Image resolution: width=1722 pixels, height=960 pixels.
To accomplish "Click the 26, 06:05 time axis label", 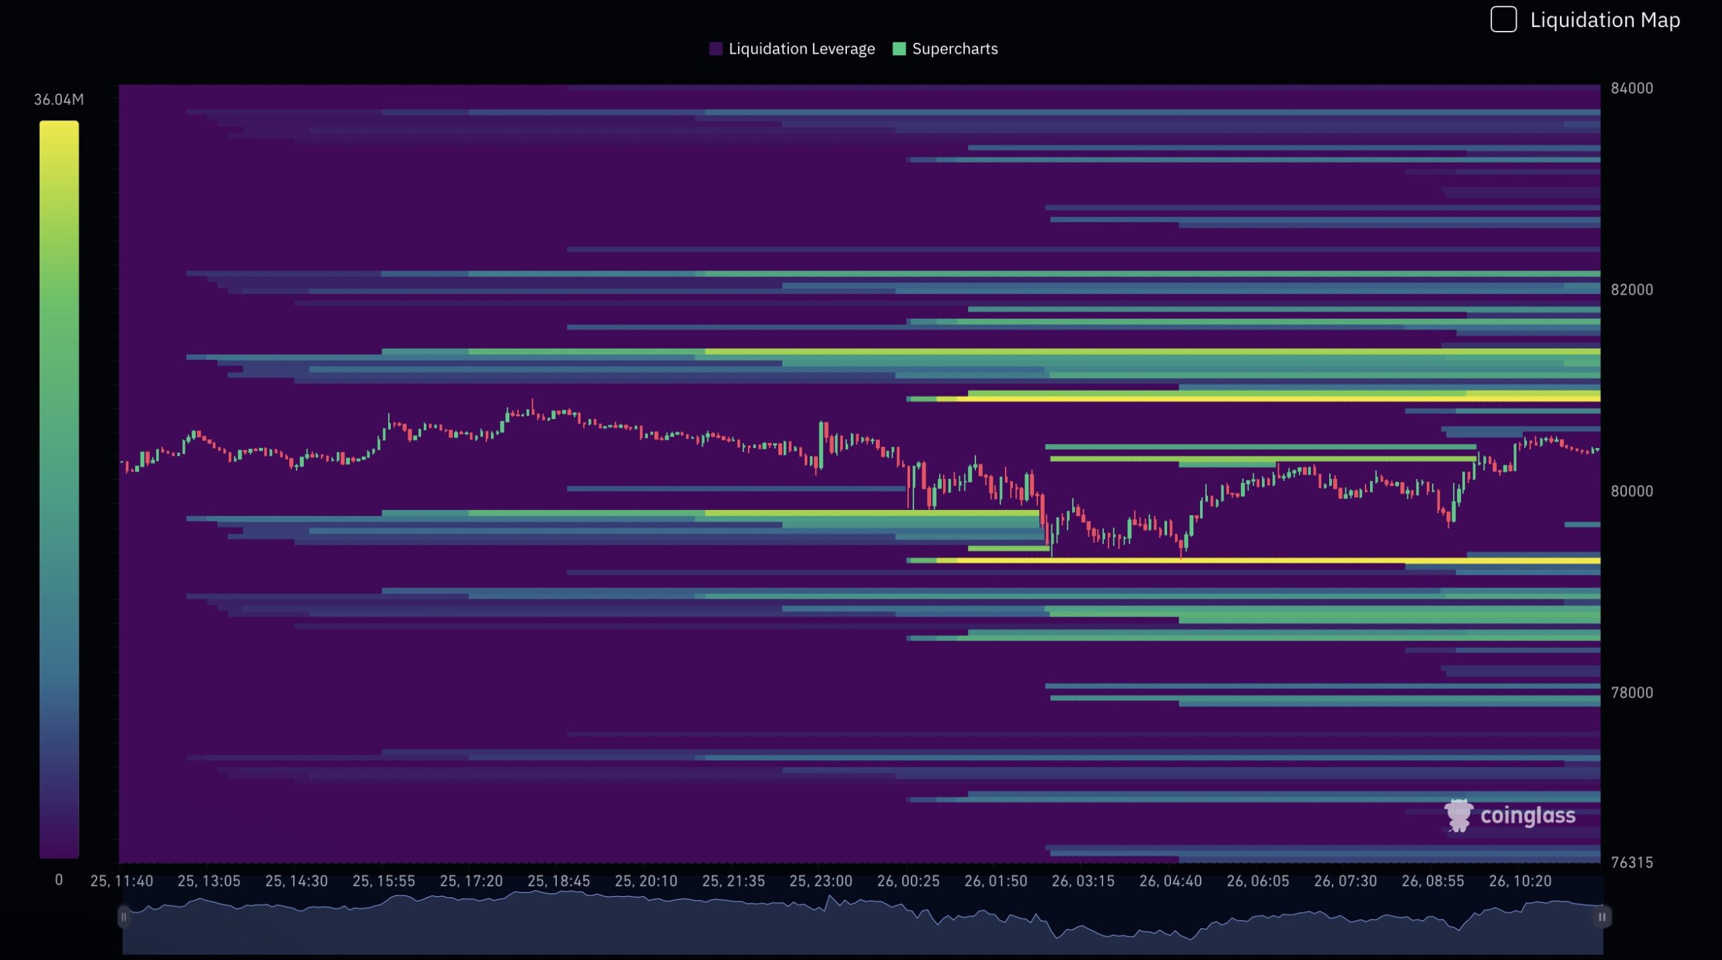I will tap(1259, 881).
